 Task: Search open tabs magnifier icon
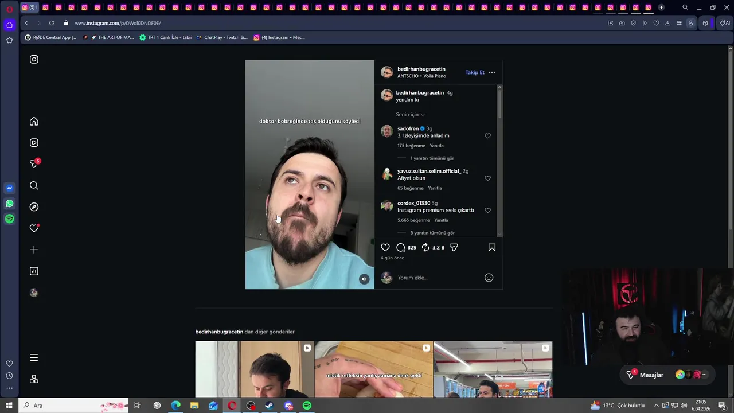point(685,7)
